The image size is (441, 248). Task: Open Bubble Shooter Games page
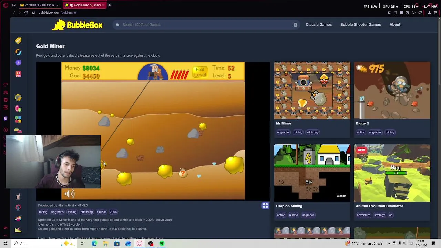click(361, 25)
